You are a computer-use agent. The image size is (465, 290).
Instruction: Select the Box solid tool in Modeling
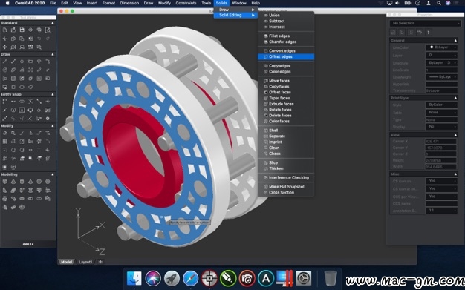click(x=4, y=182)
